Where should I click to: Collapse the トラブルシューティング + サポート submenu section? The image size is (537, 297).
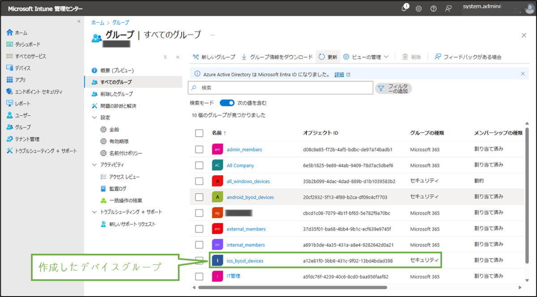click(x=94, y=212)
